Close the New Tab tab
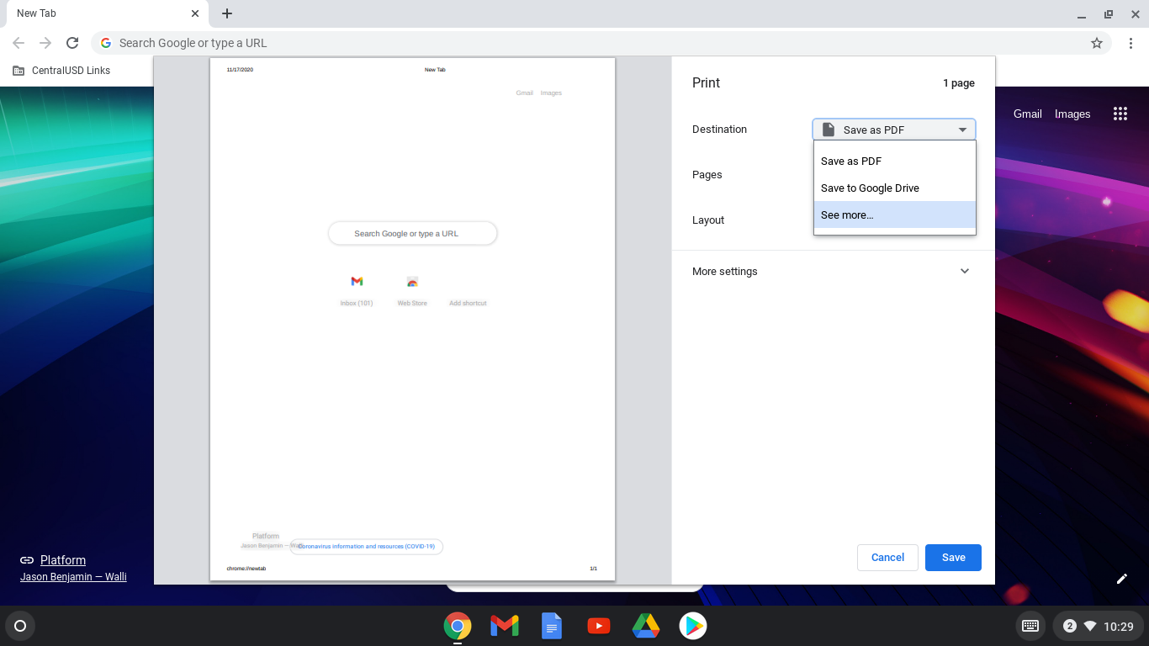Image resolution: width=1149 pixels, height=646 pixels. coord(195,13)
